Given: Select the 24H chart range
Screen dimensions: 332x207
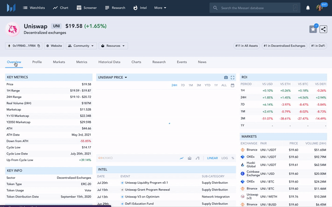Looking at the screenshot, I should point(174,85).
